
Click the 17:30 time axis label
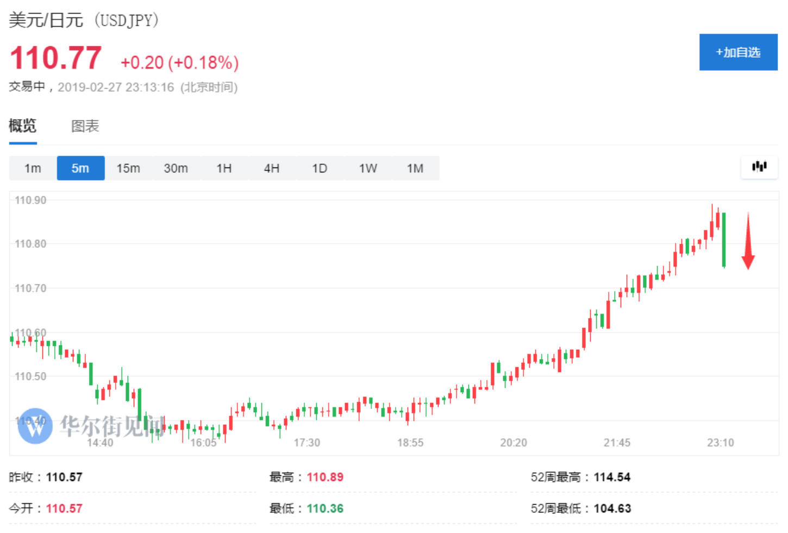pos(307,443)
